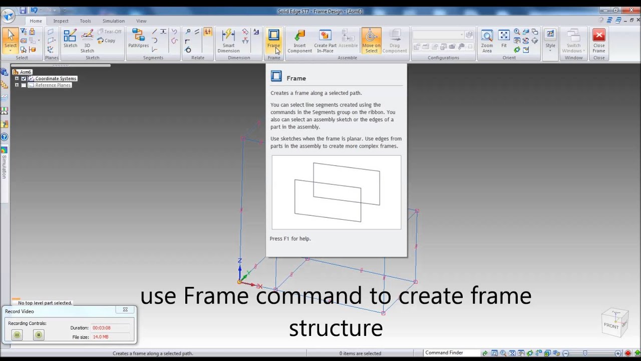Click the Smart Dimension tool
Viewport: 641px width, 361px height.
228,41
